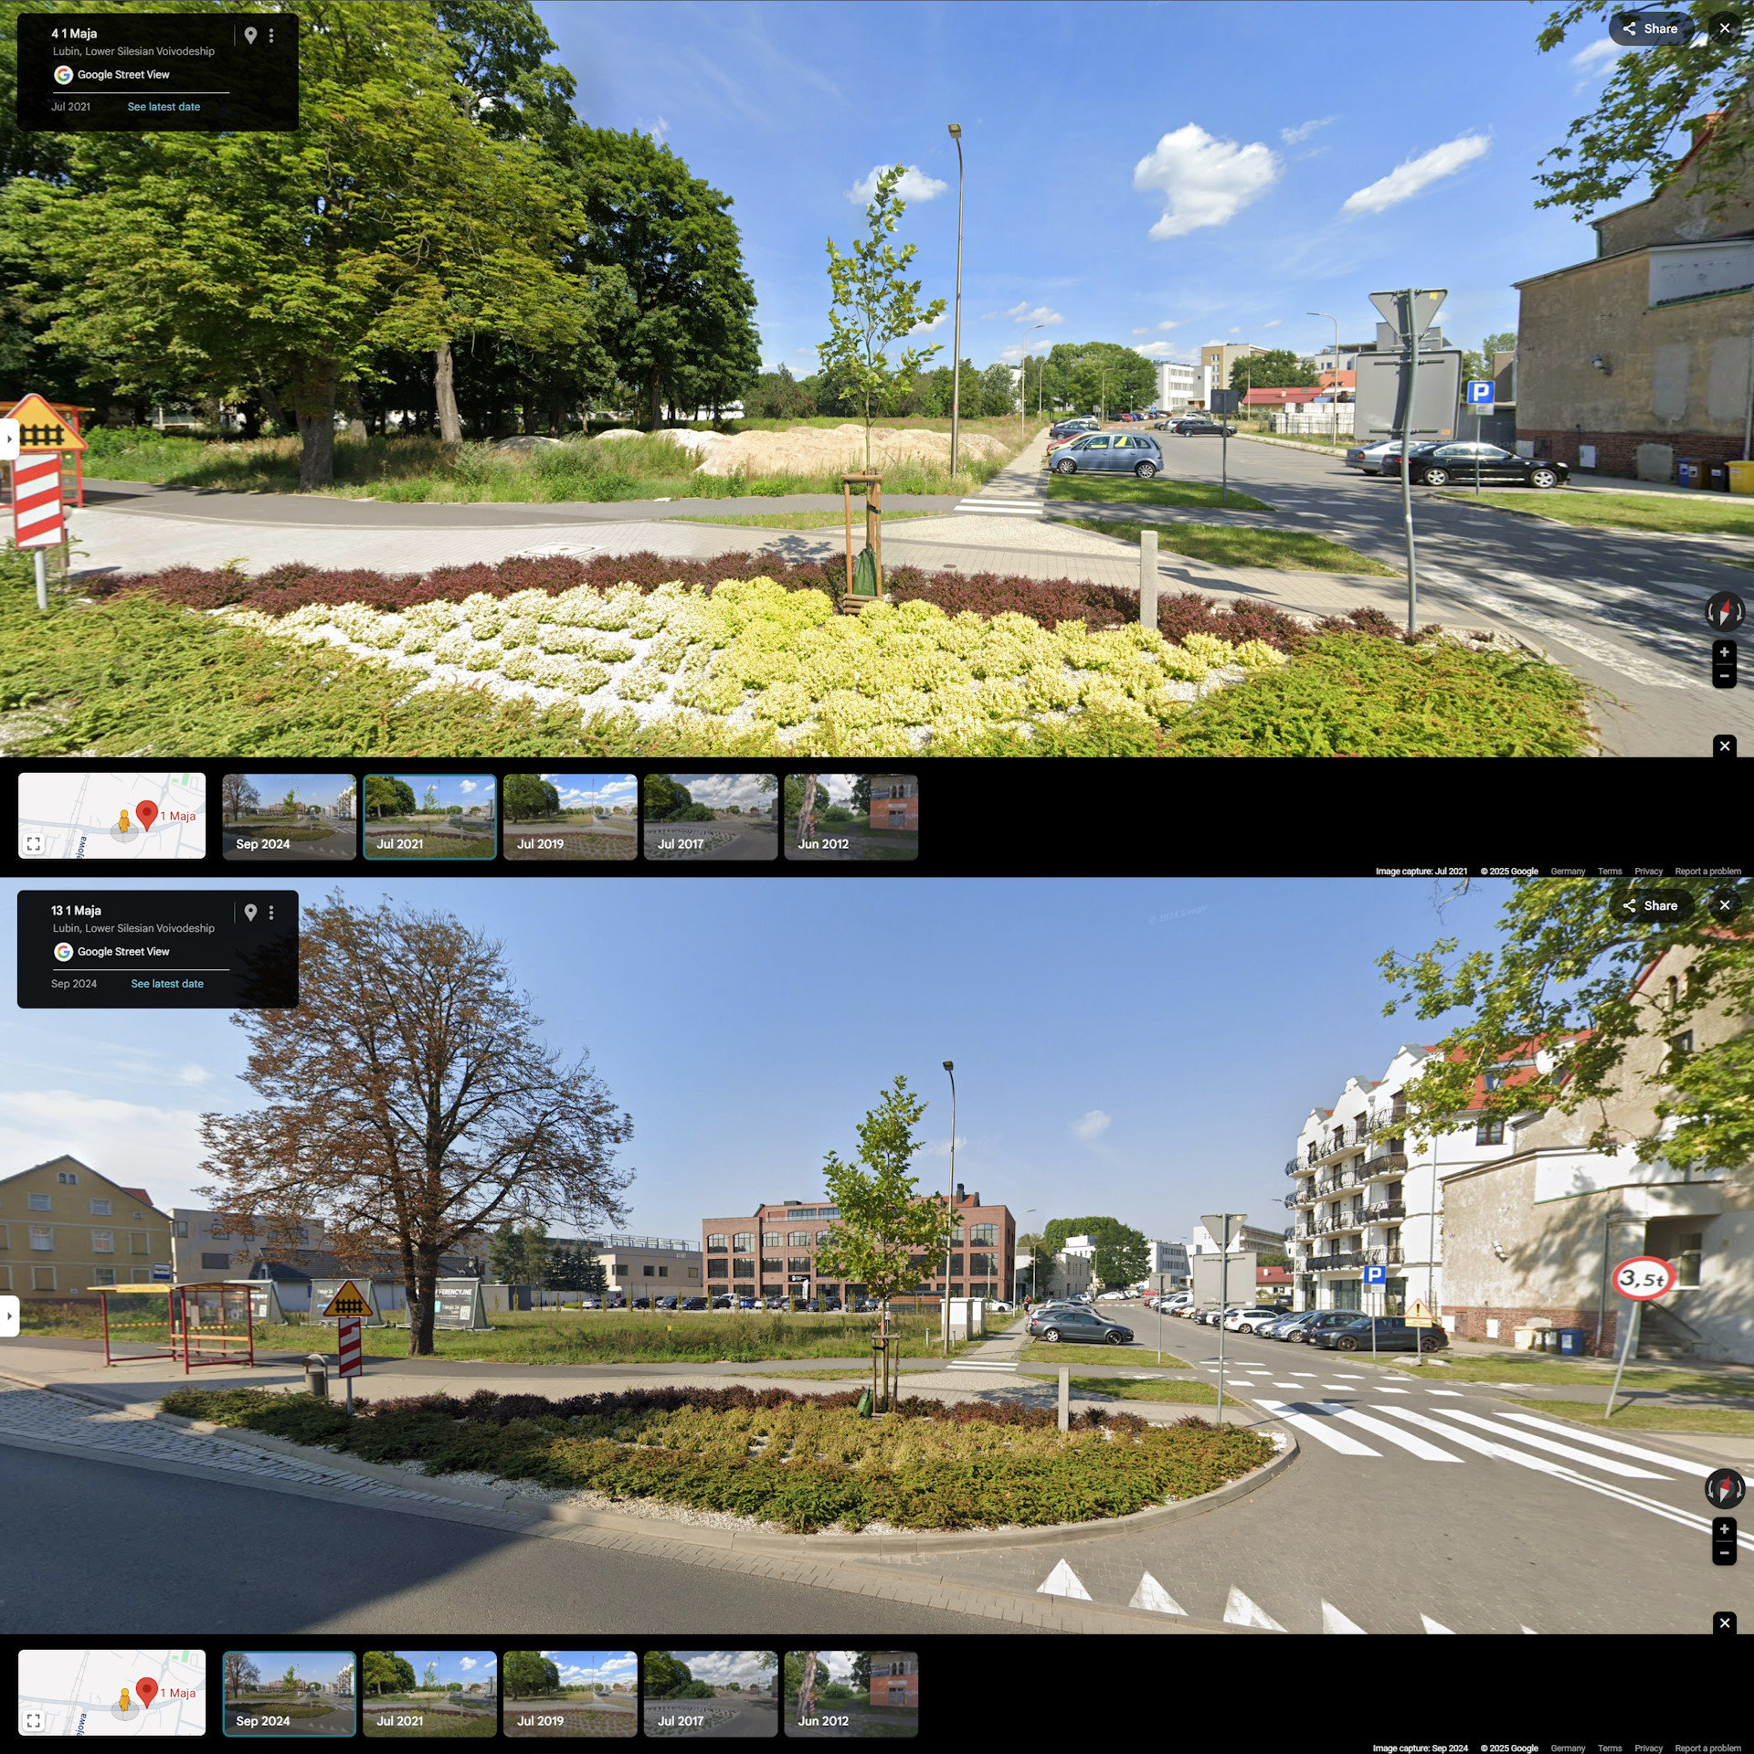Viewport: 1754px width, 1754px height.
Task: Select Jul 2019 thumbnail in bottom panel
Action: point(570,1694)
